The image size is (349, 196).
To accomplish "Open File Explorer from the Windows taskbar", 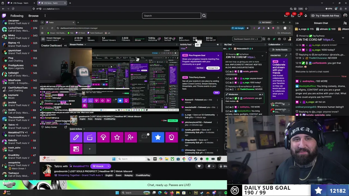I will click(178, 193).
